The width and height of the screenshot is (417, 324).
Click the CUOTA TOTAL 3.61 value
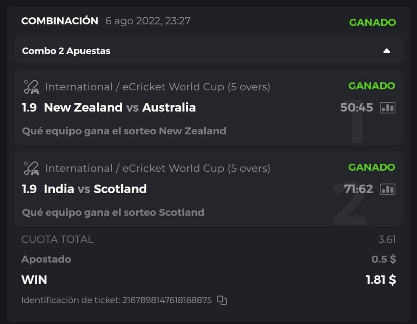click(386, 239)
